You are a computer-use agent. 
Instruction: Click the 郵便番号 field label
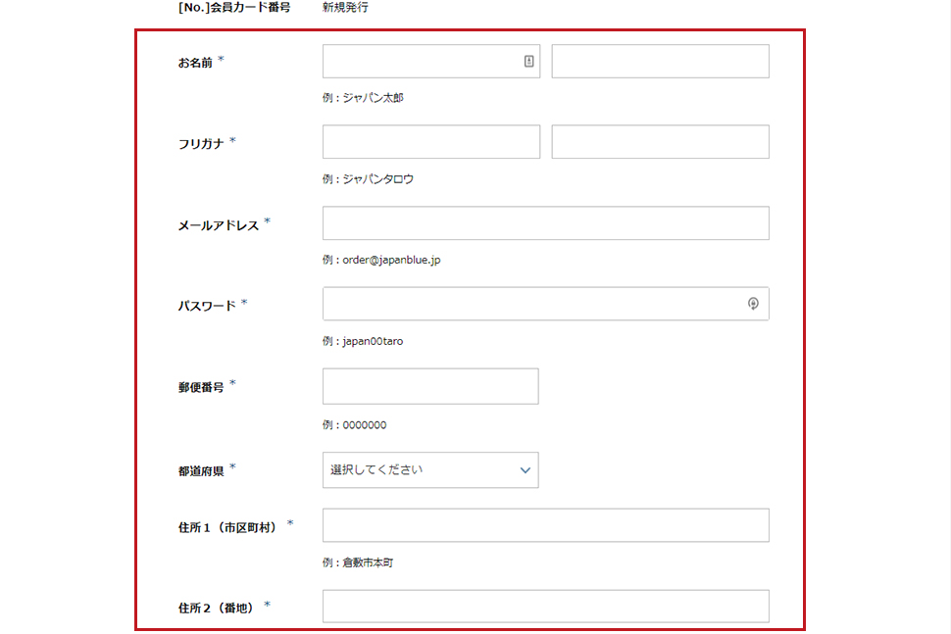click(x=201, y=387)
